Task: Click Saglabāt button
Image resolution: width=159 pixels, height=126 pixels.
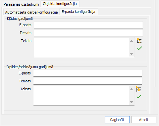Action: [x=117, y=120]
